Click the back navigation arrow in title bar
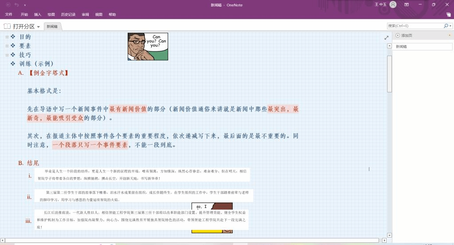 pyautogui.click(x=8, y=5)
